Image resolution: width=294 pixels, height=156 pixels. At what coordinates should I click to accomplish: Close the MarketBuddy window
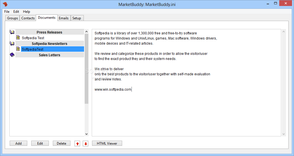click(x=286, y=3)
